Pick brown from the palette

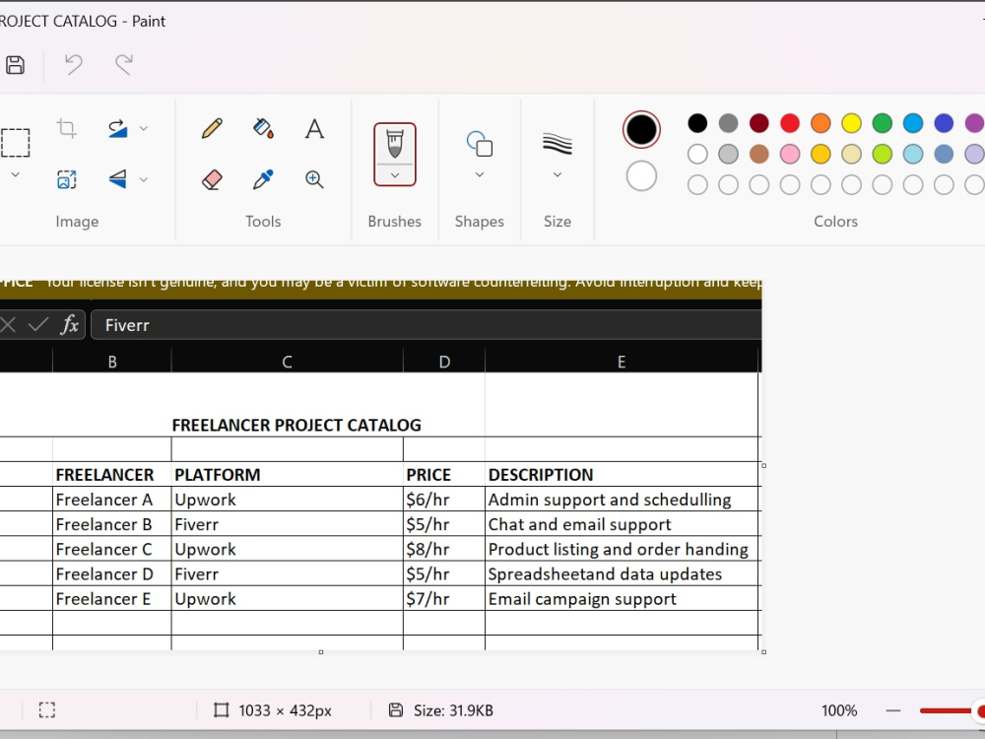[758, 154]
